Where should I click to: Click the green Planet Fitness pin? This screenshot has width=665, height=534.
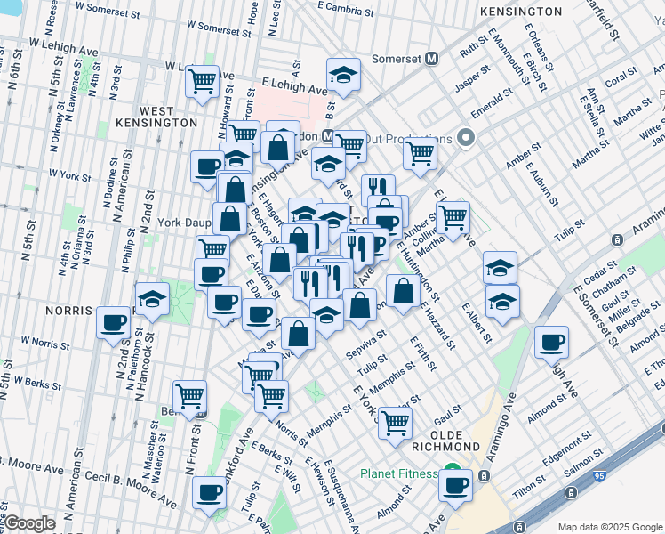pos(453,468)
